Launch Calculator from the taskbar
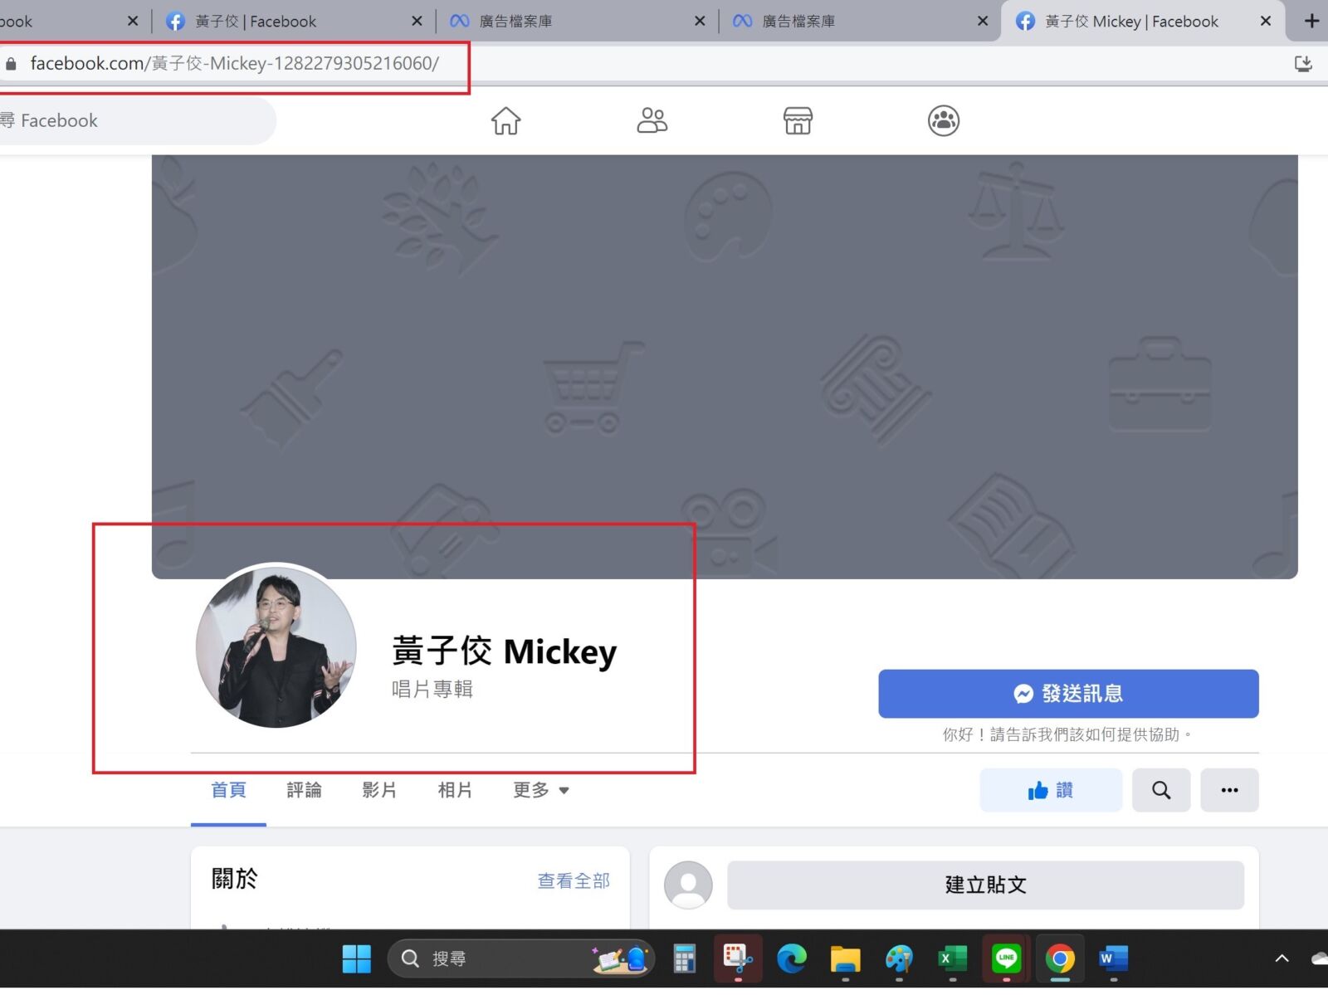1328x995 pixels. coord(684,958)
